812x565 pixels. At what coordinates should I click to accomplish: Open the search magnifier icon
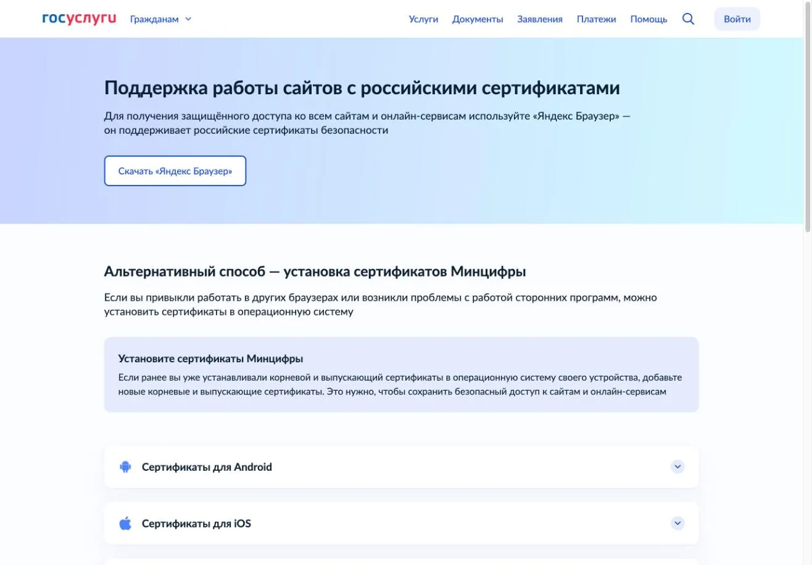tap(688, 19)
